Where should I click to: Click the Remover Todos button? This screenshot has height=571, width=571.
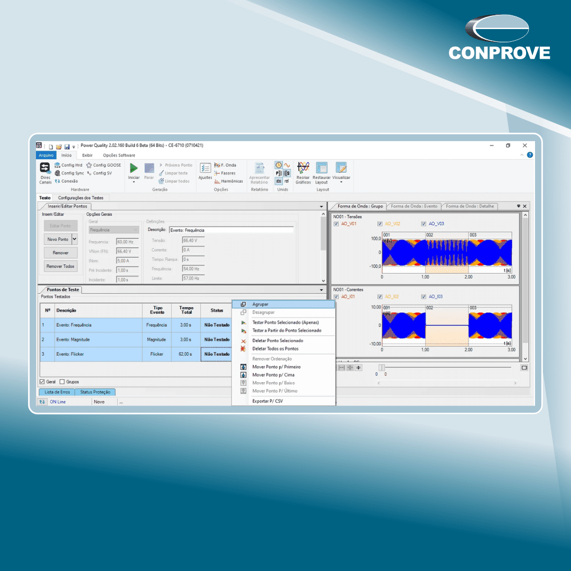(x=60, y=266)
